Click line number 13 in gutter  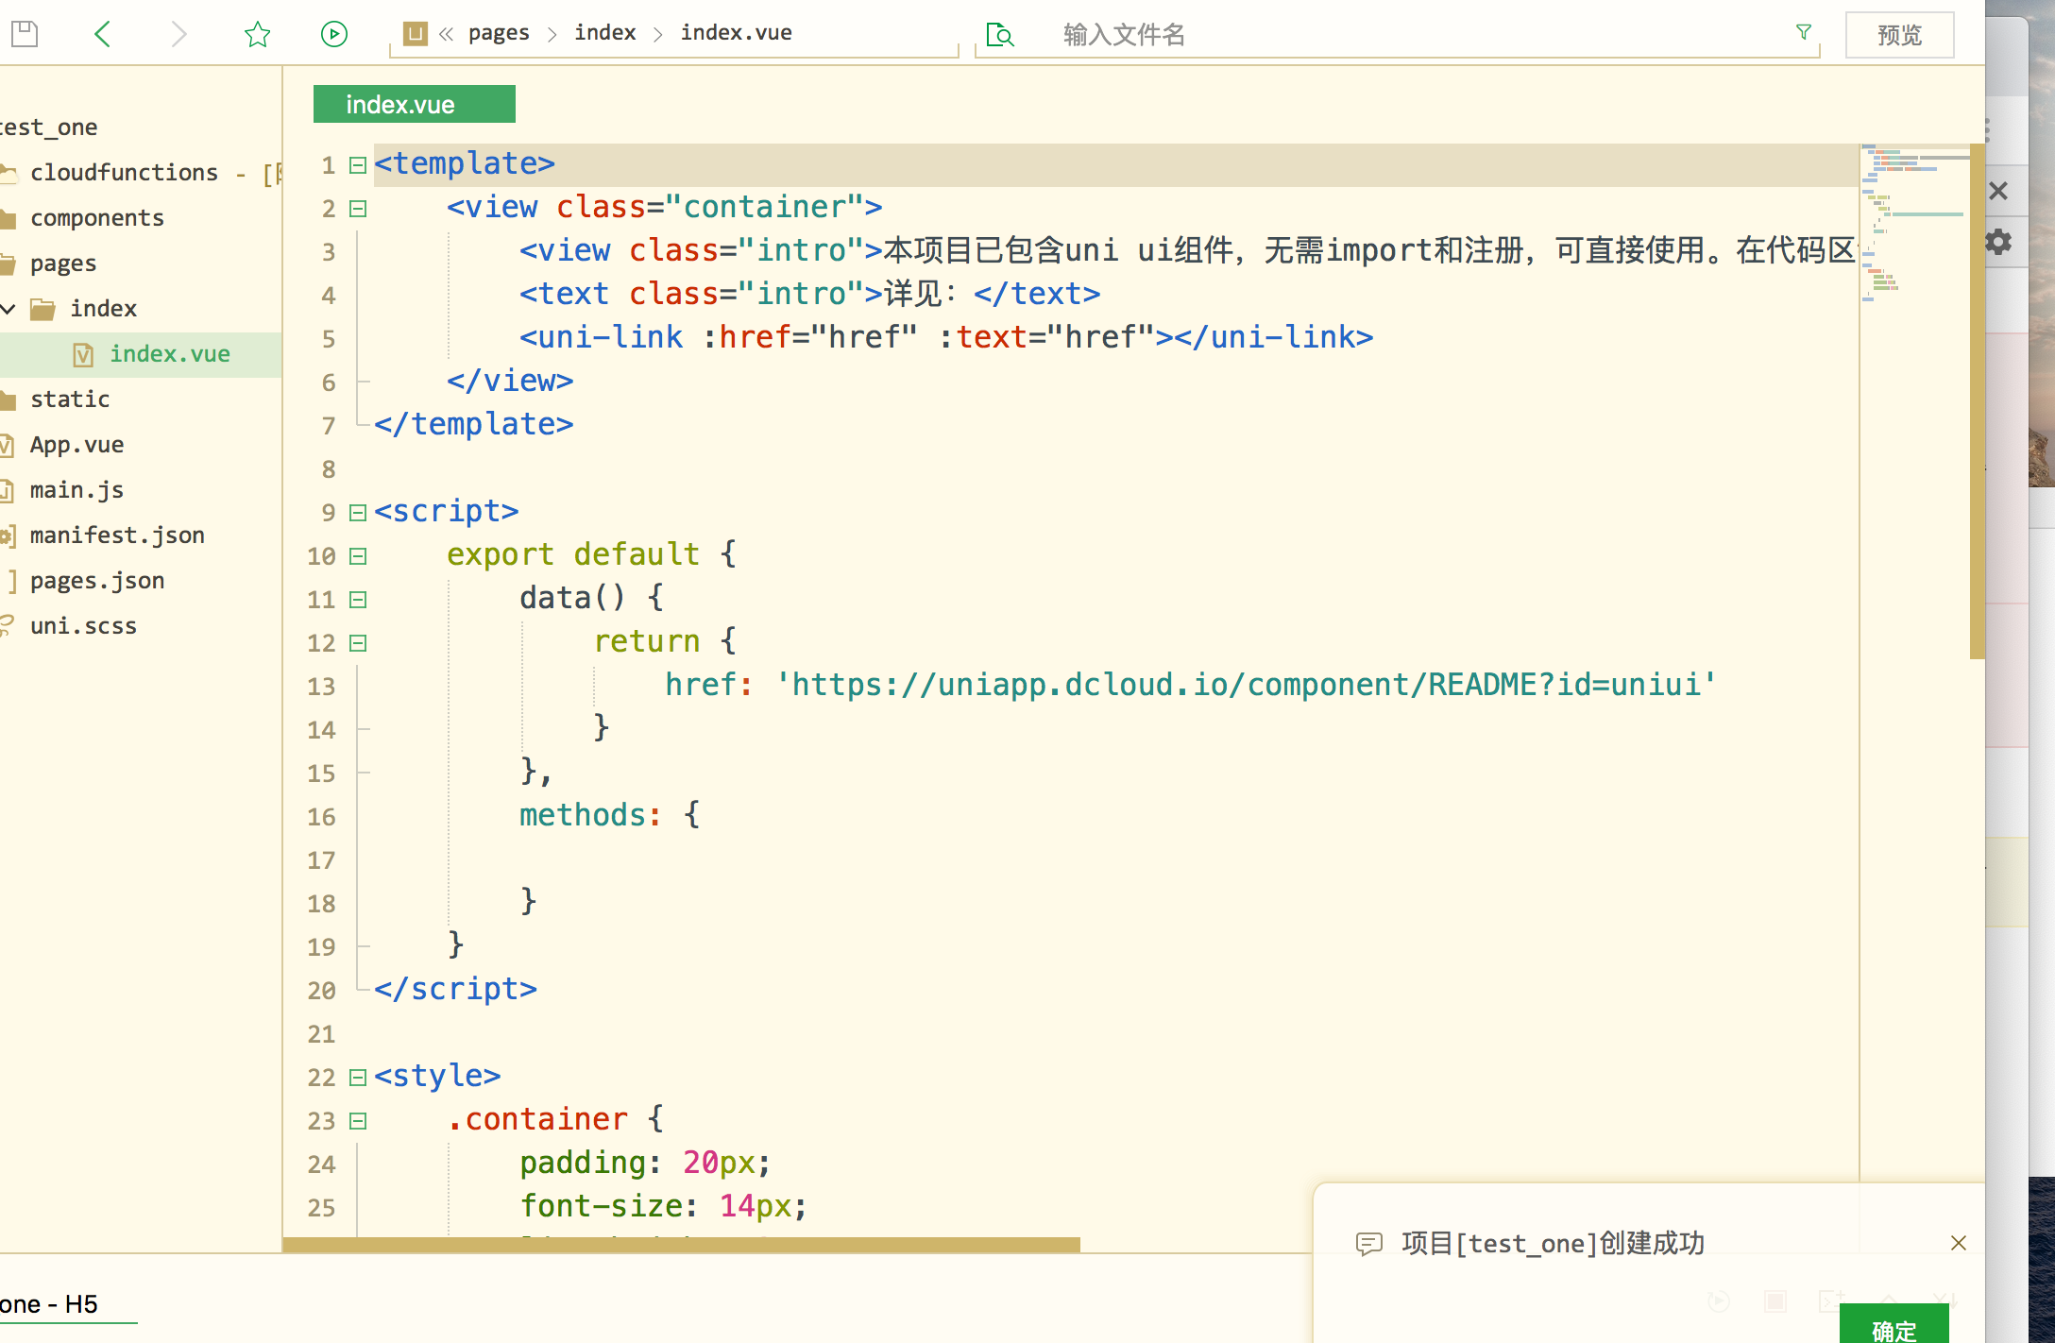(321, 687)
